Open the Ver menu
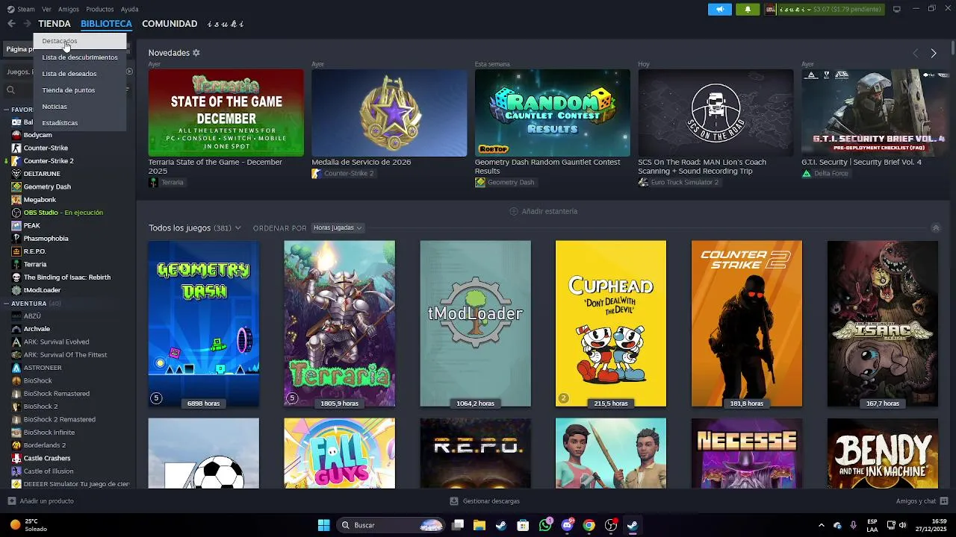Viewport: 956px width, 537px height. pyautogui.click(x=47, y=9)
